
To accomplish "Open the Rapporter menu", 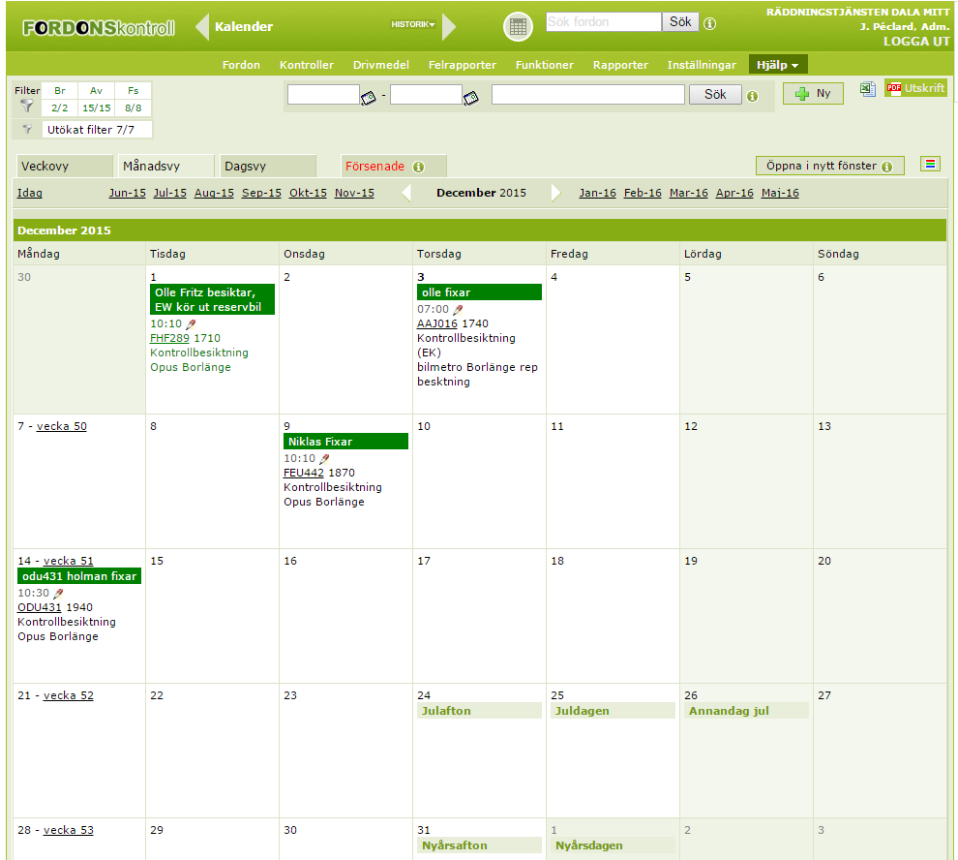I will tap(620, 65).
